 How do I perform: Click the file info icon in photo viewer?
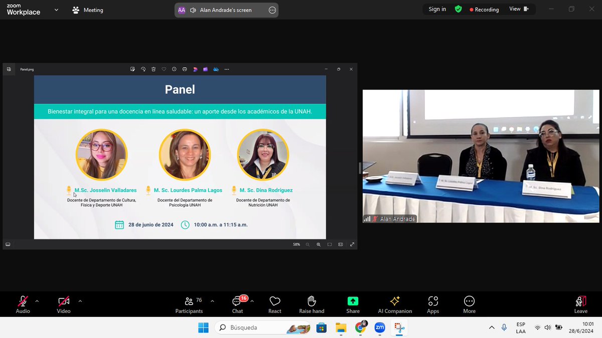(174, 69)
